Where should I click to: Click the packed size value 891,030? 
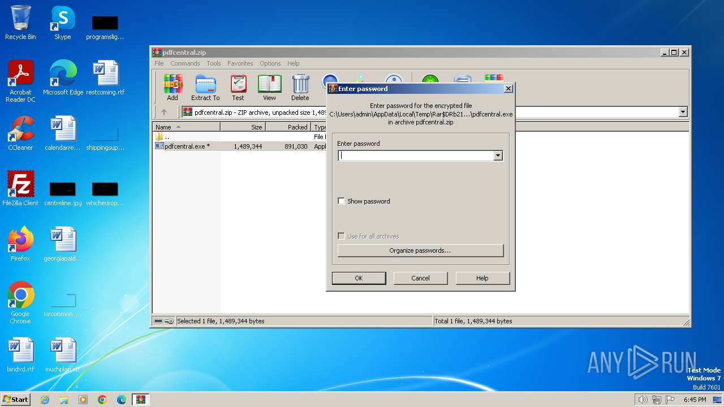[296, 146]
